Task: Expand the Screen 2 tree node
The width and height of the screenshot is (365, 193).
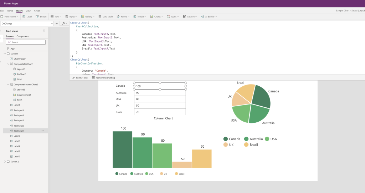Action: 5,162
